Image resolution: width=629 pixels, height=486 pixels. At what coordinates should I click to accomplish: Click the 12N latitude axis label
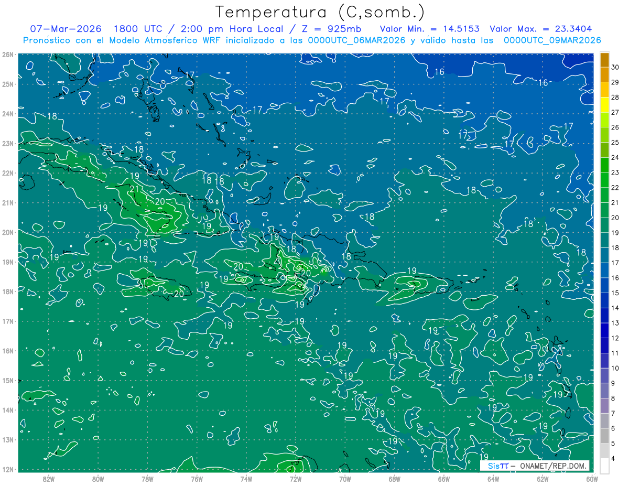[x=7, y=469]
